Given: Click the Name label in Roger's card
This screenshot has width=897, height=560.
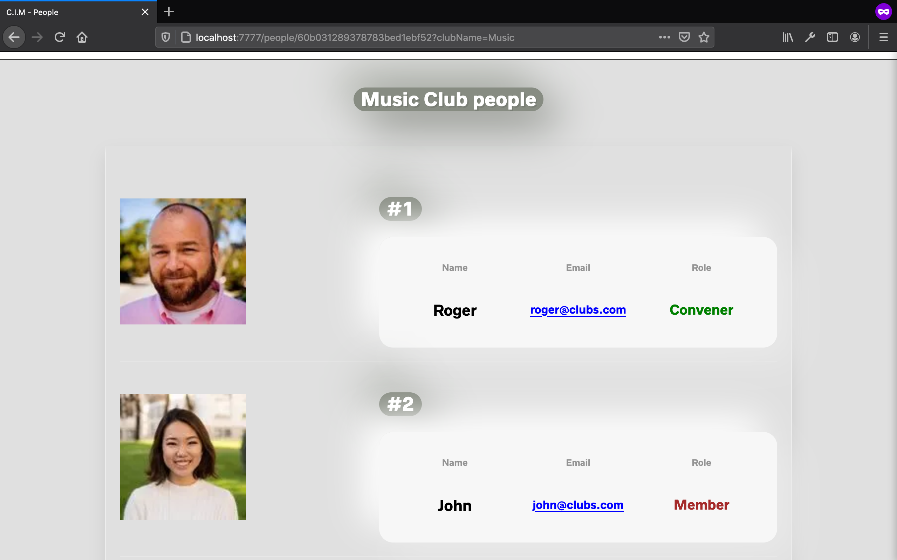Looking at the screenshot, I should [455, 268].
